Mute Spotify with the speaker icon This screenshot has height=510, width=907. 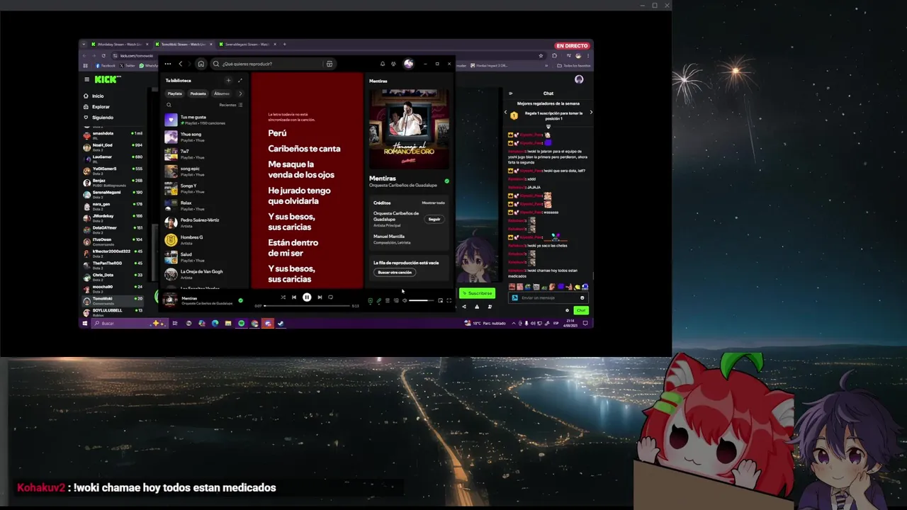tap(405, 300)
